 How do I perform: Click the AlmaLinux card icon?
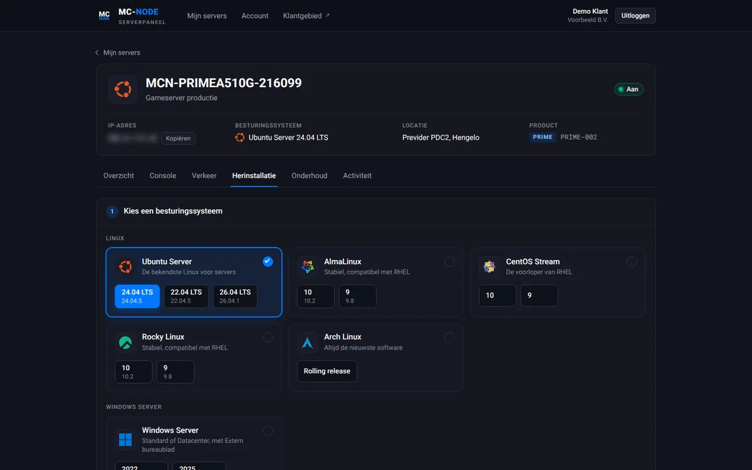coord(307,267)
